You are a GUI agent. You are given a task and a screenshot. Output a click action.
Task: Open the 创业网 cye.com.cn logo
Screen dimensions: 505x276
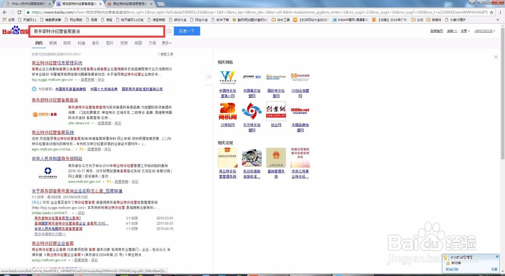[276, 111]
